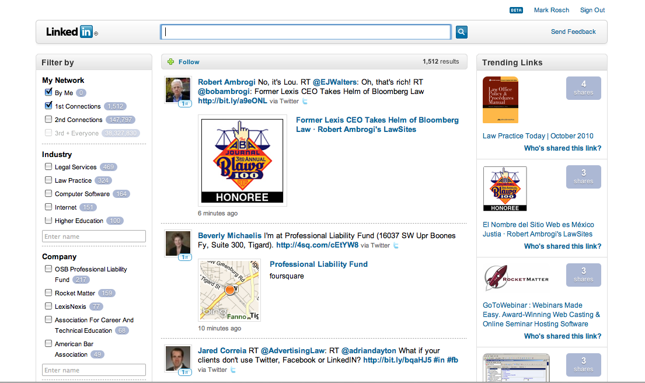
Task: Open El Nombre del Sitio Web es México link
Action: point(538,229)
